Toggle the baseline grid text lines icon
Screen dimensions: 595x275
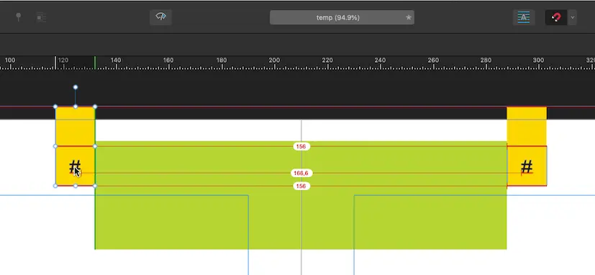pos(524,17)
